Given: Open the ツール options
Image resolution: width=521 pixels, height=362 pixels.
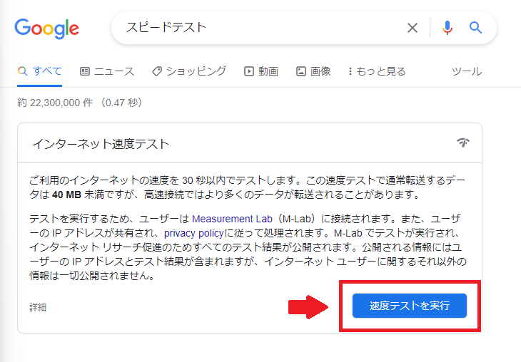Looking at the screenshot, I should 467,71.
